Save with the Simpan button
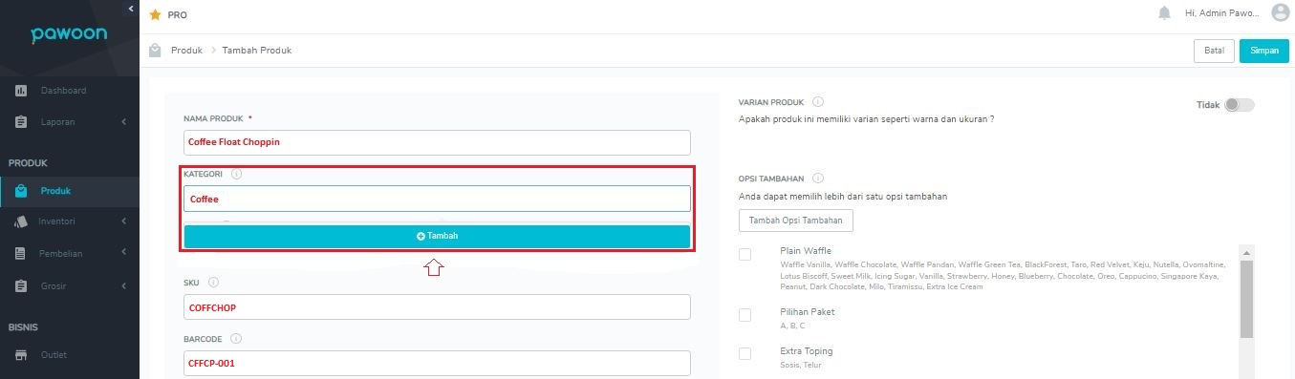 point(1263,51)
